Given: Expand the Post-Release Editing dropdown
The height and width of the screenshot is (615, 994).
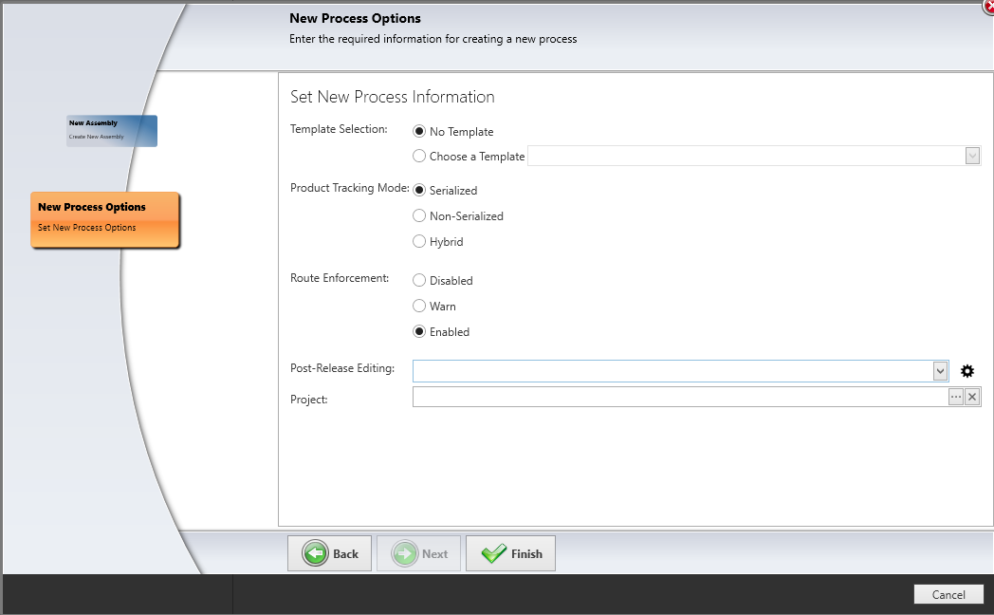Looking at the screenshot, I should (x=940, y=370).
